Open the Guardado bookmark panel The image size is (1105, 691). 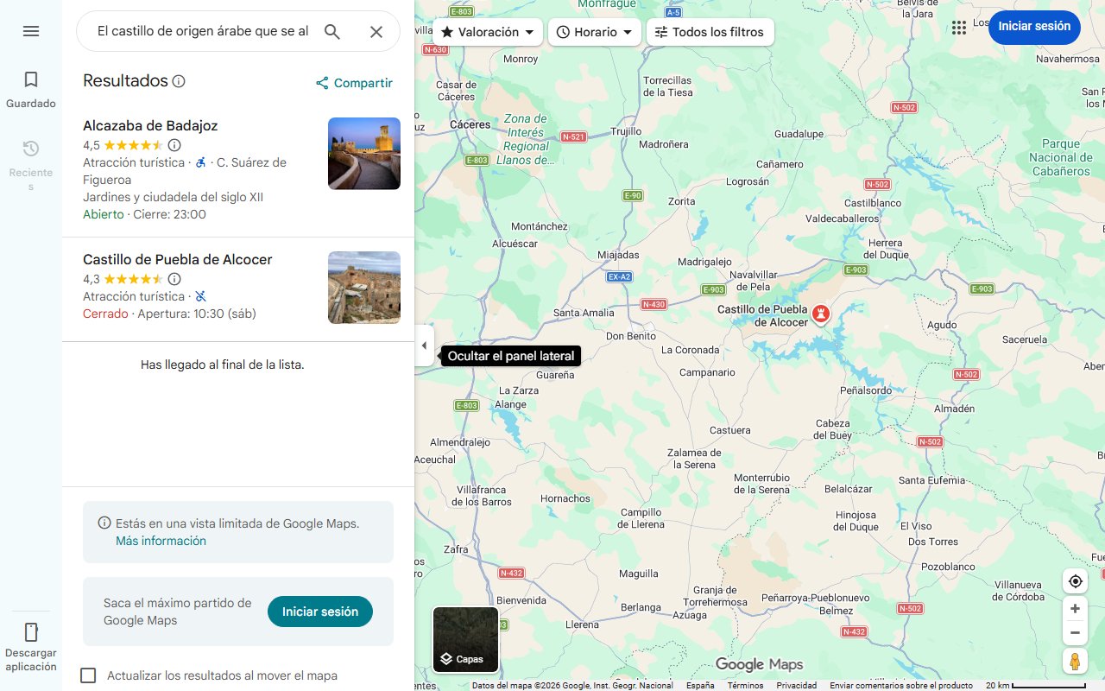[31, 86]
